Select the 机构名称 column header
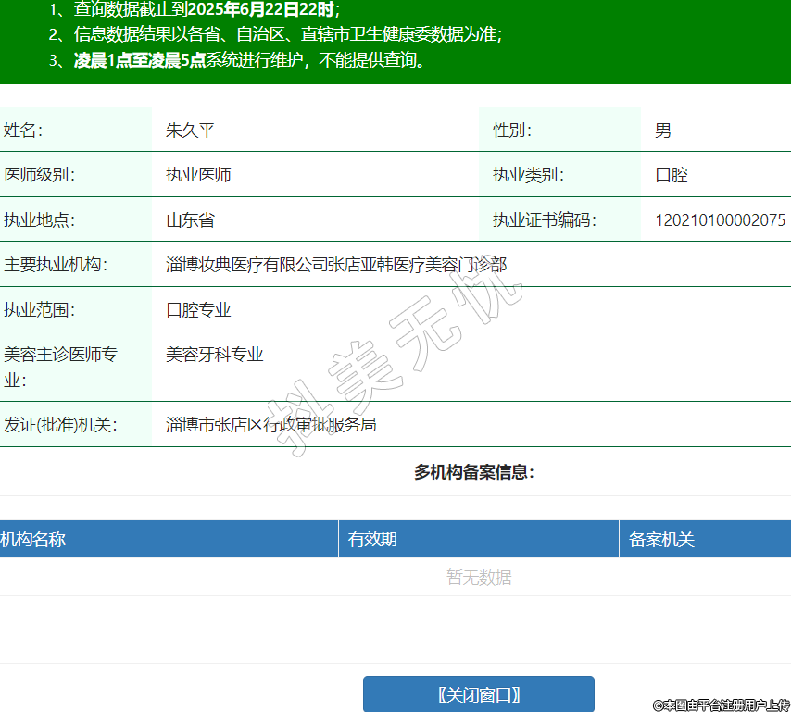This screenshot has height=712, width=791. [33, 539]
